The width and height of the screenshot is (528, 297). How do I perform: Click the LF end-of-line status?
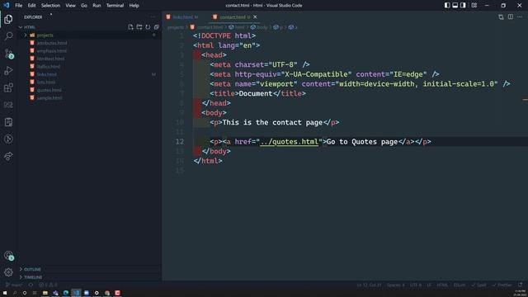[x=429, y=285]
